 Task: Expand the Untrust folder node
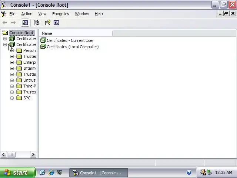[x=12, y=80]
